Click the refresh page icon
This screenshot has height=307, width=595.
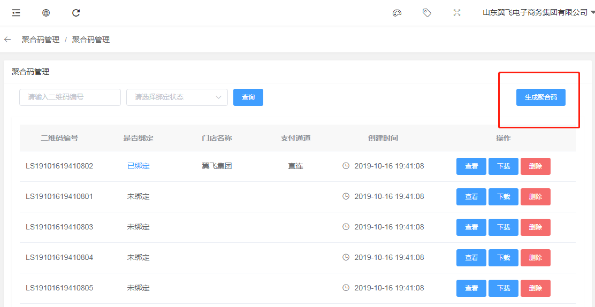point(76,13)
